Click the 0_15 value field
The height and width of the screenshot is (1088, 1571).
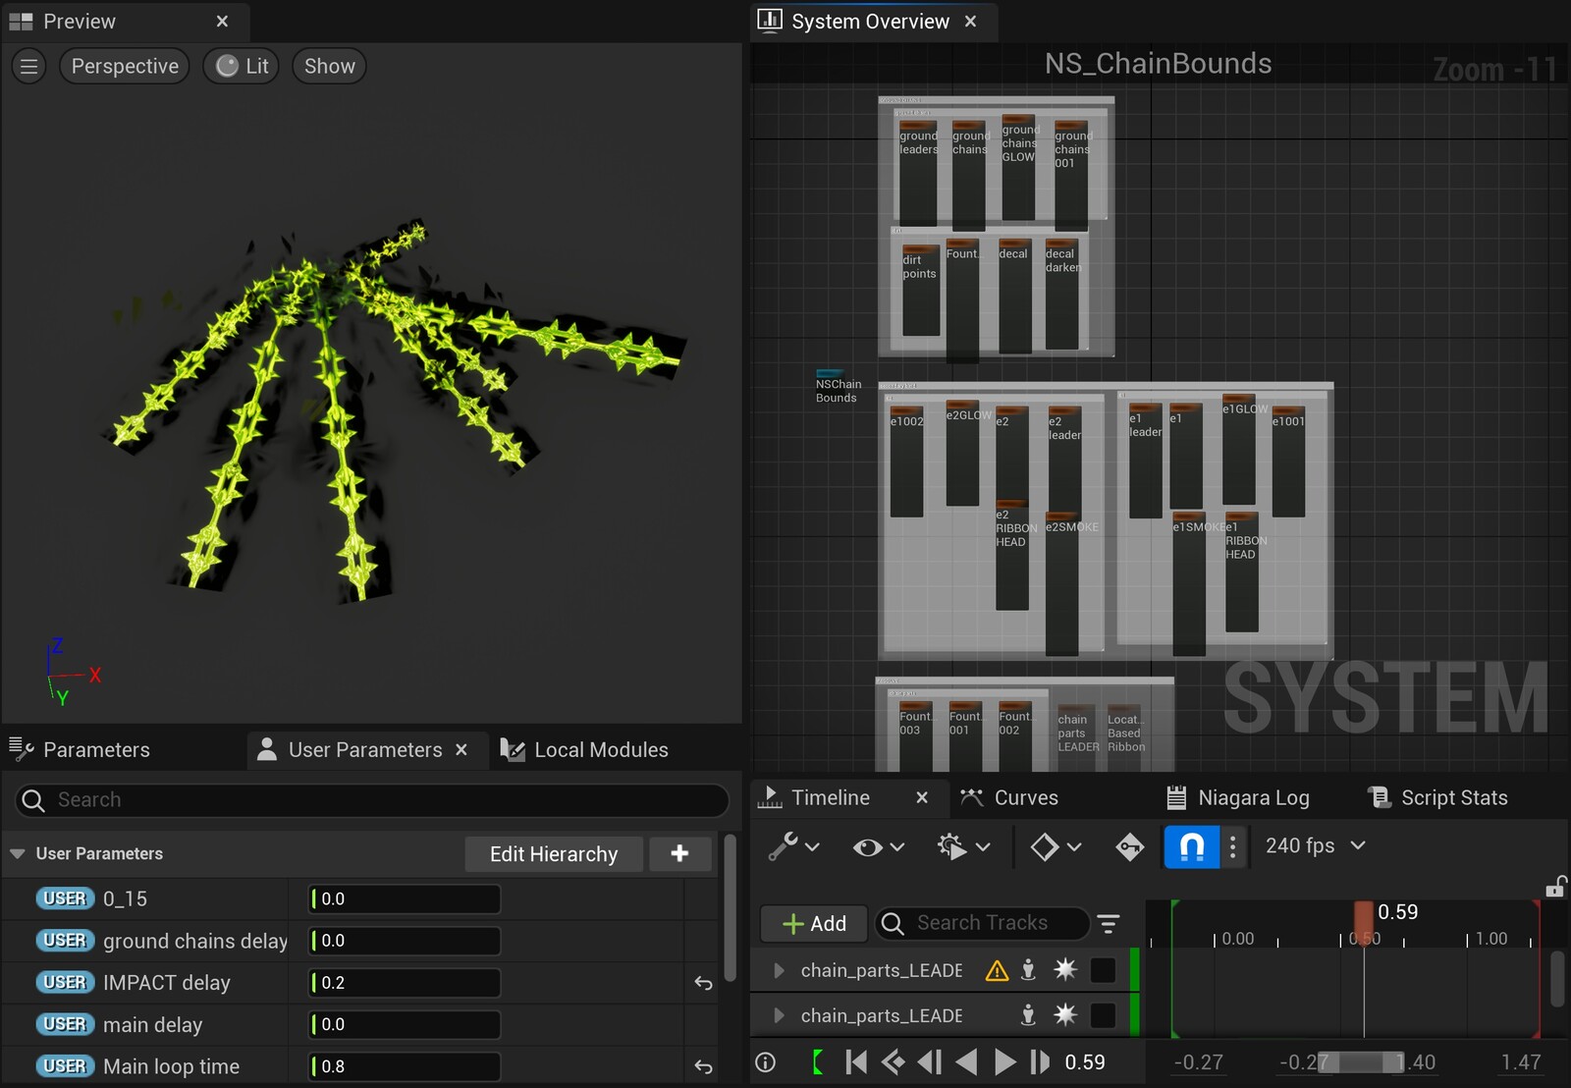click(x=405, y=899)
